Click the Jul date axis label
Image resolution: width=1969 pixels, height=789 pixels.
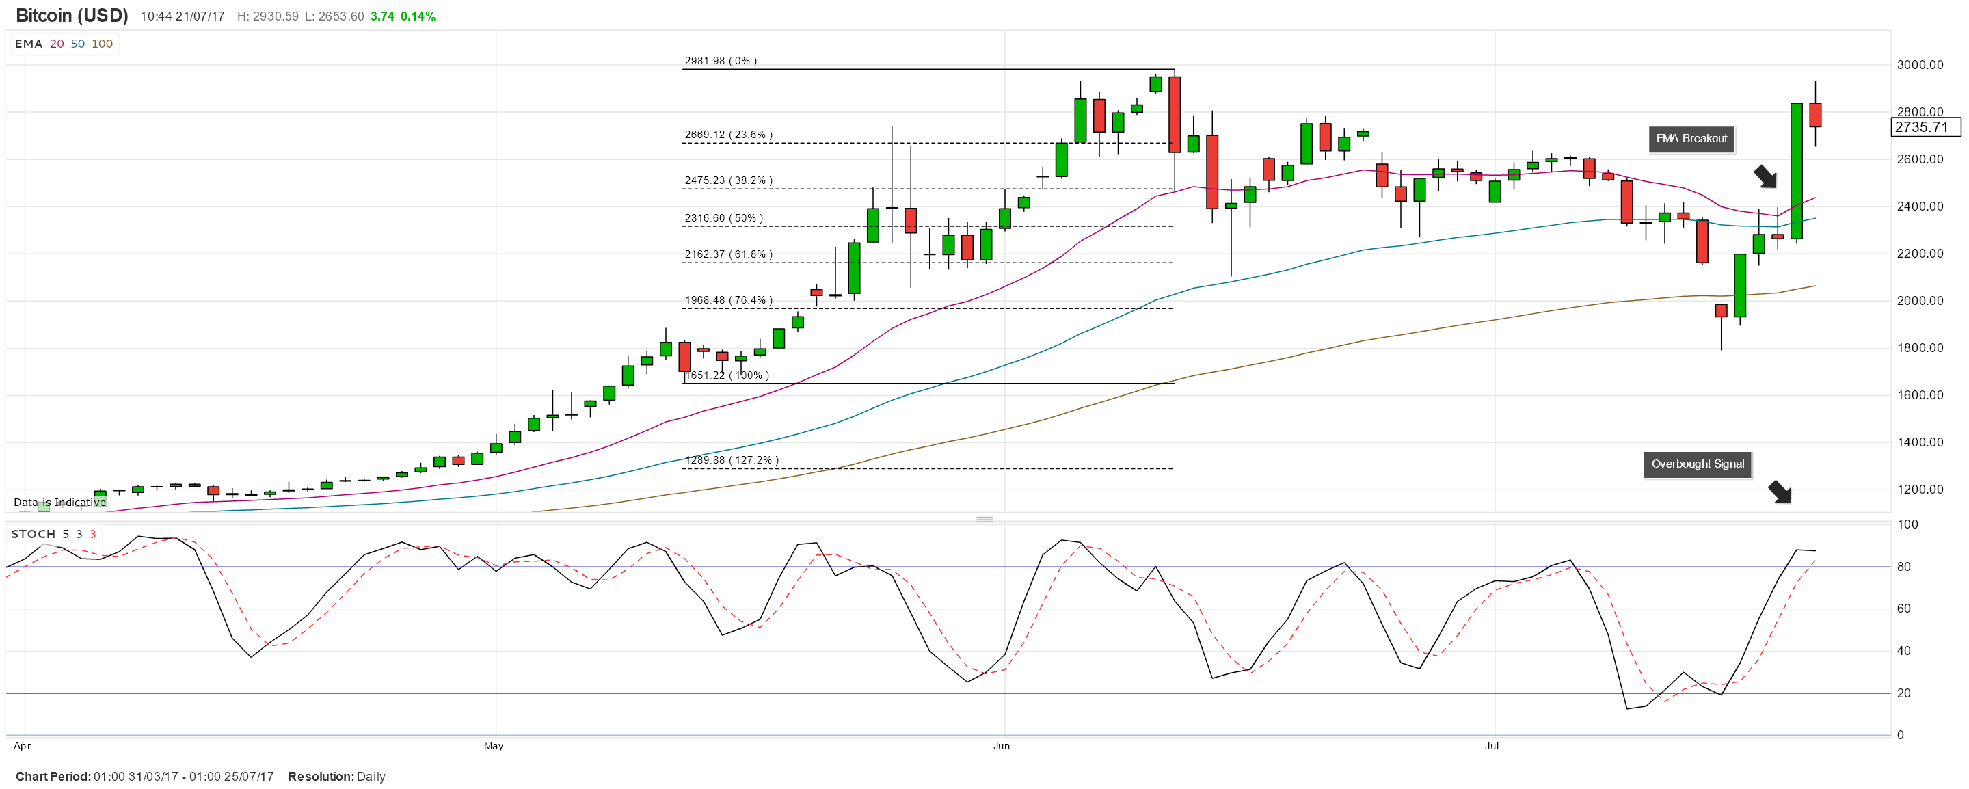tap(1491, 745)
